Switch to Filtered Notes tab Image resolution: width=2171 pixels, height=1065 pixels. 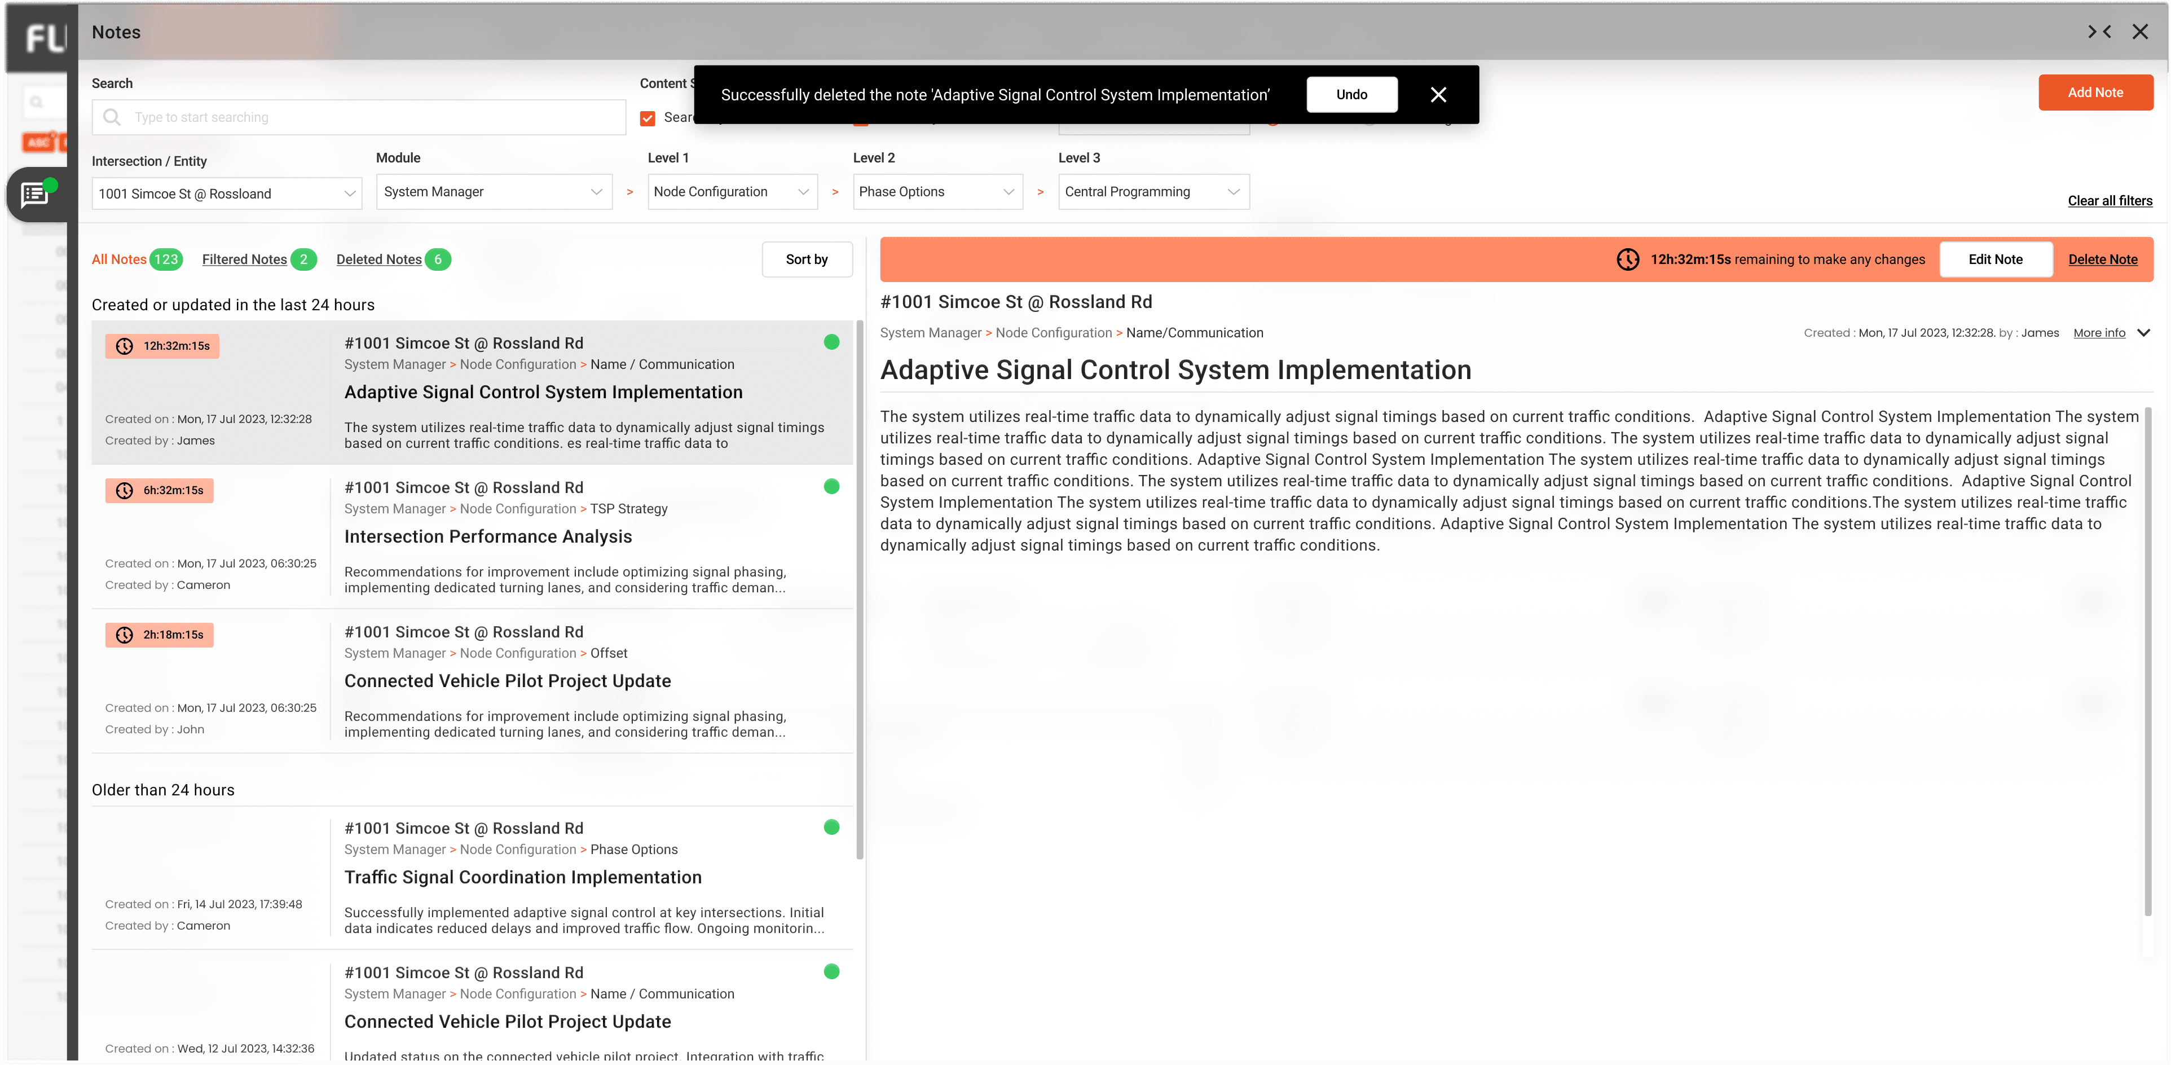click(244, 259)
